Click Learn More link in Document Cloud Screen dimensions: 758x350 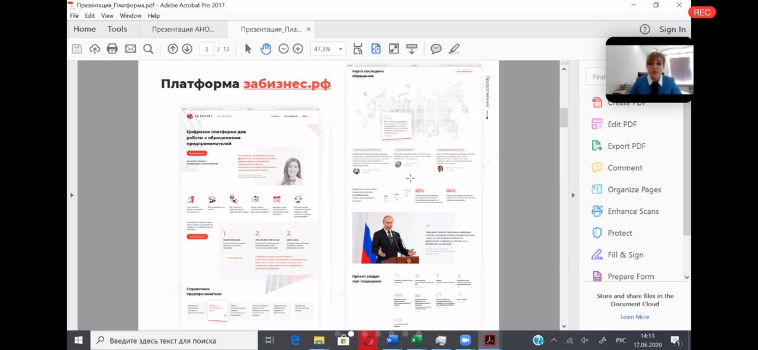point(635,317)
